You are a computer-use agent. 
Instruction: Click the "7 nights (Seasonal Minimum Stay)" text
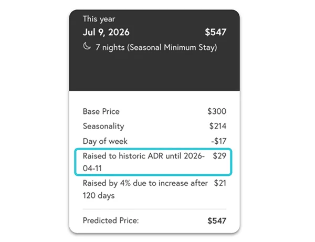point(156,48)
